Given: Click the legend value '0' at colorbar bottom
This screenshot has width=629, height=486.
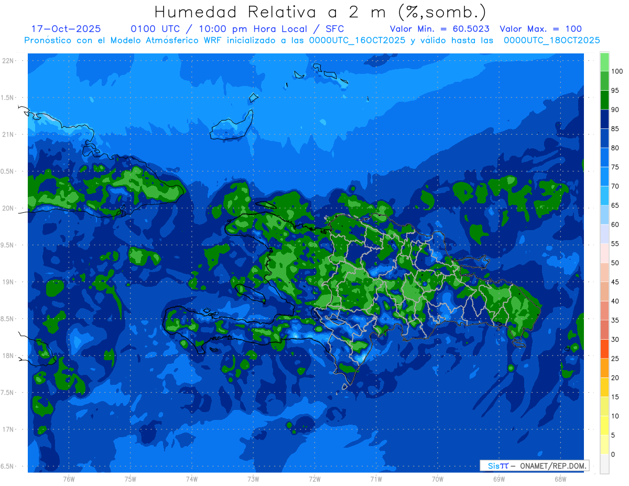Looking at the screenshot, I should pyautogui.click(x=613, y=455).
